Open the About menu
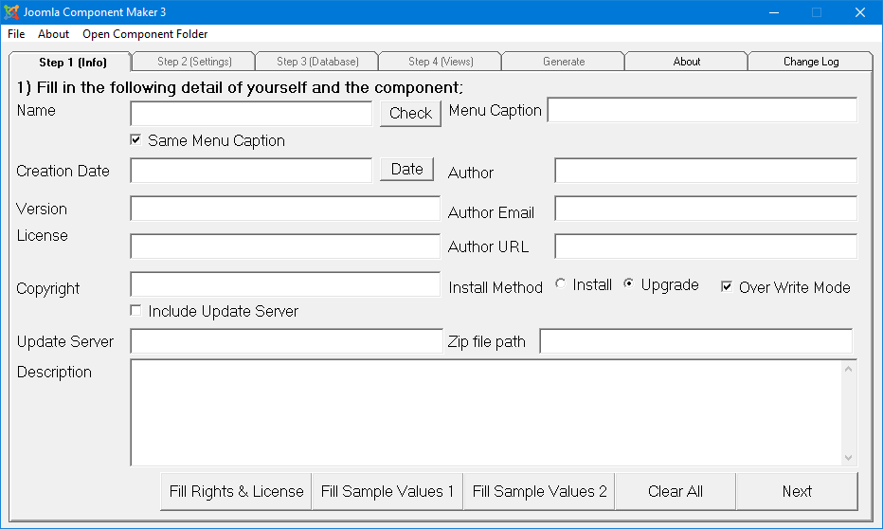883x529 pixels. coord(53,34)
